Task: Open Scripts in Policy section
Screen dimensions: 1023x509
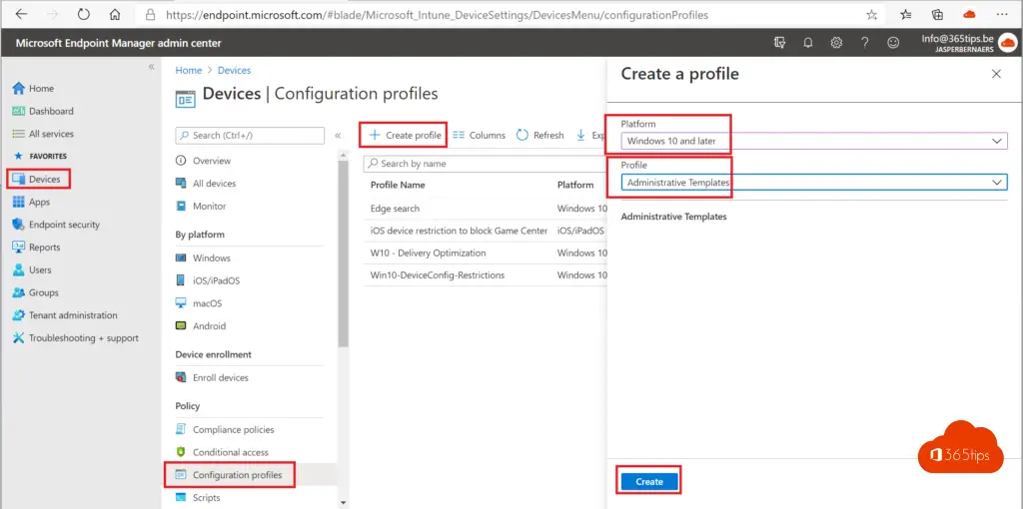Action: coord(206,497)
